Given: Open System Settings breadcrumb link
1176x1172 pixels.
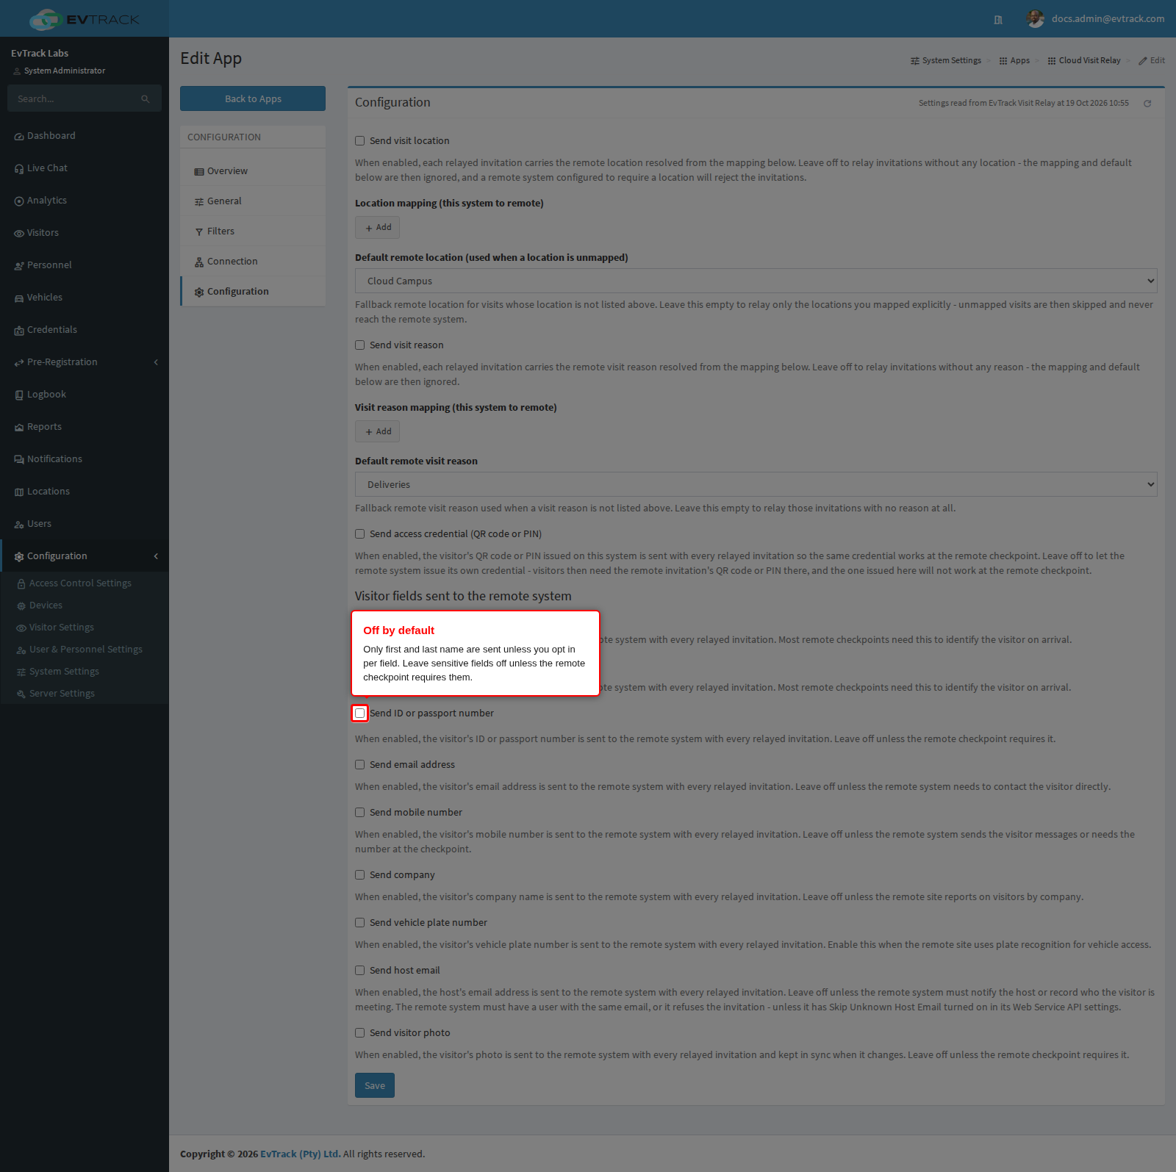Looking at the screenshot, I should (x=946, y=60).
